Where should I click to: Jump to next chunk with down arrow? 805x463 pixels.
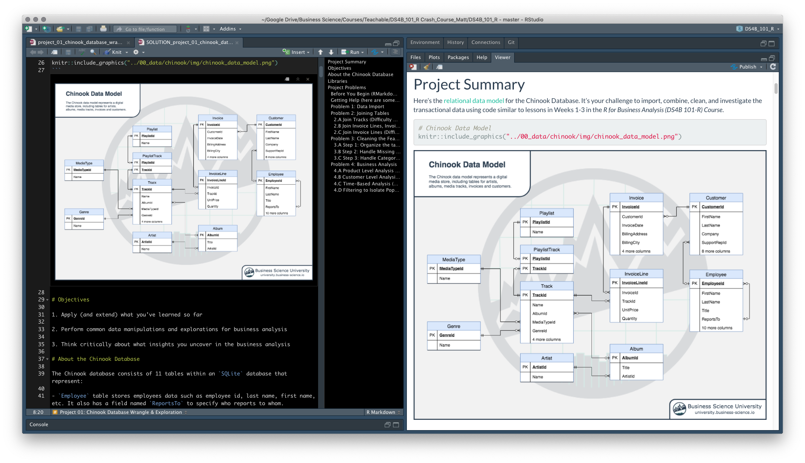pyautogui.click(x=331, y=52)
